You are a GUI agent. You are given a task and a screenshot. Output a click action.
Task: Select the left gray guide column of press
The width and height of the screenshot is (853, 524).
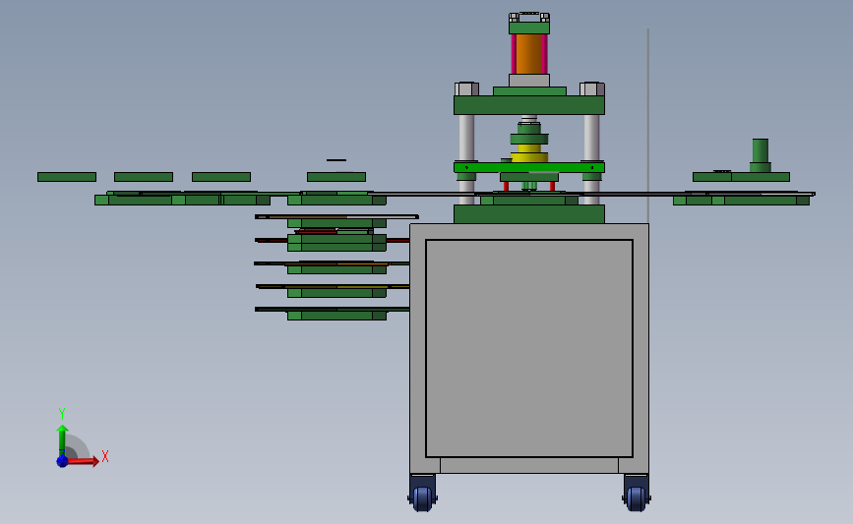click(466, 138)
